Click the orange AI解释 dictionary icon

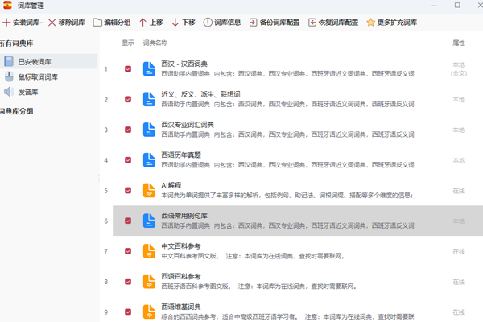coord(149,191)
